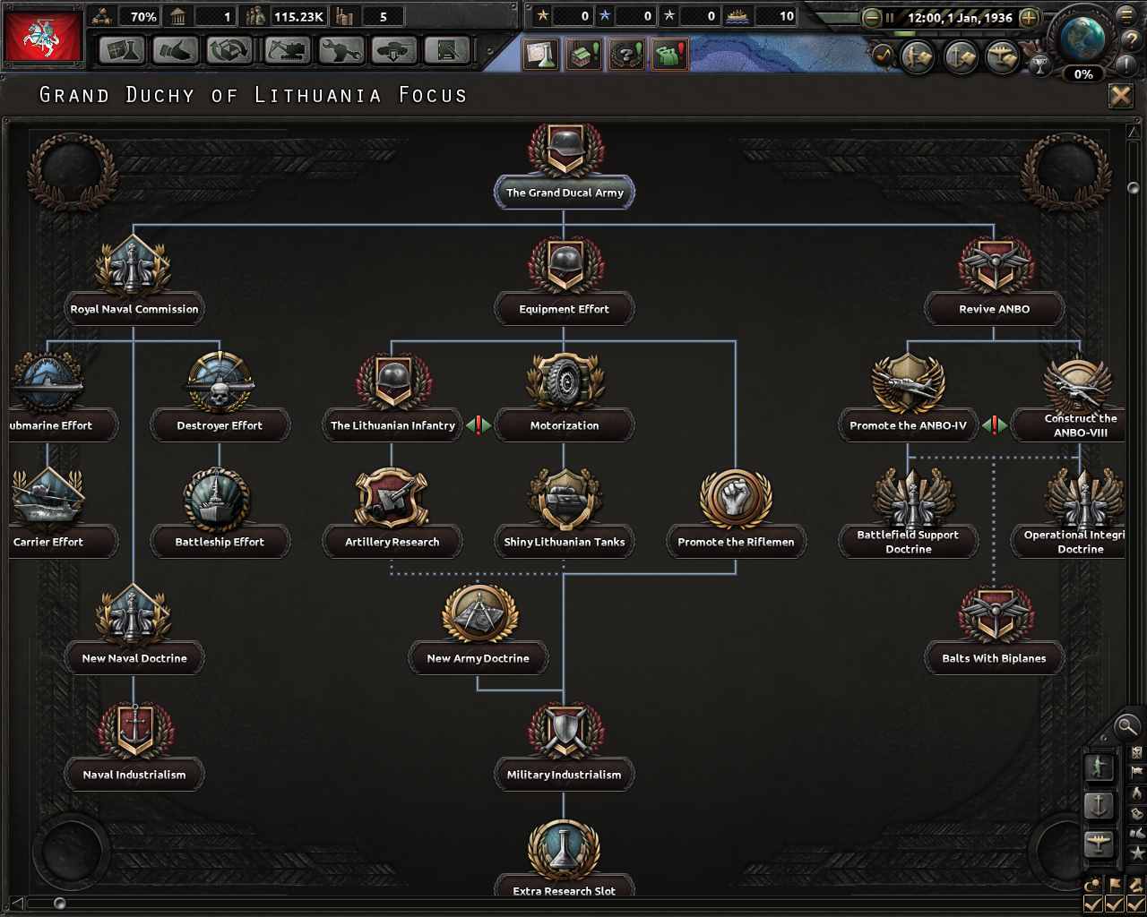This screenshot has width=1147, height=917.
Task: Open the Research screen from the flask button
Action: 122,50
